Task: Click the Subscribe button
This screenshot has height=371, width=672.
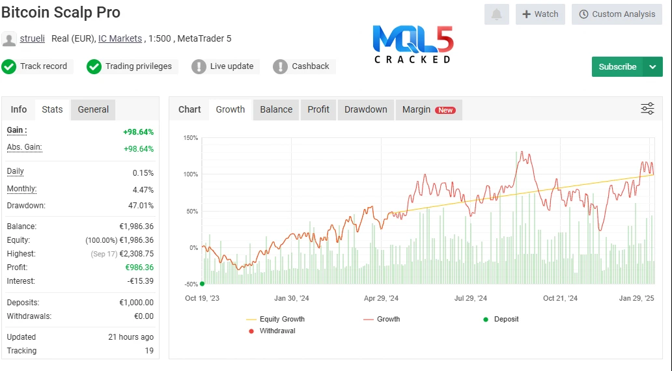Action: (617, 67)
